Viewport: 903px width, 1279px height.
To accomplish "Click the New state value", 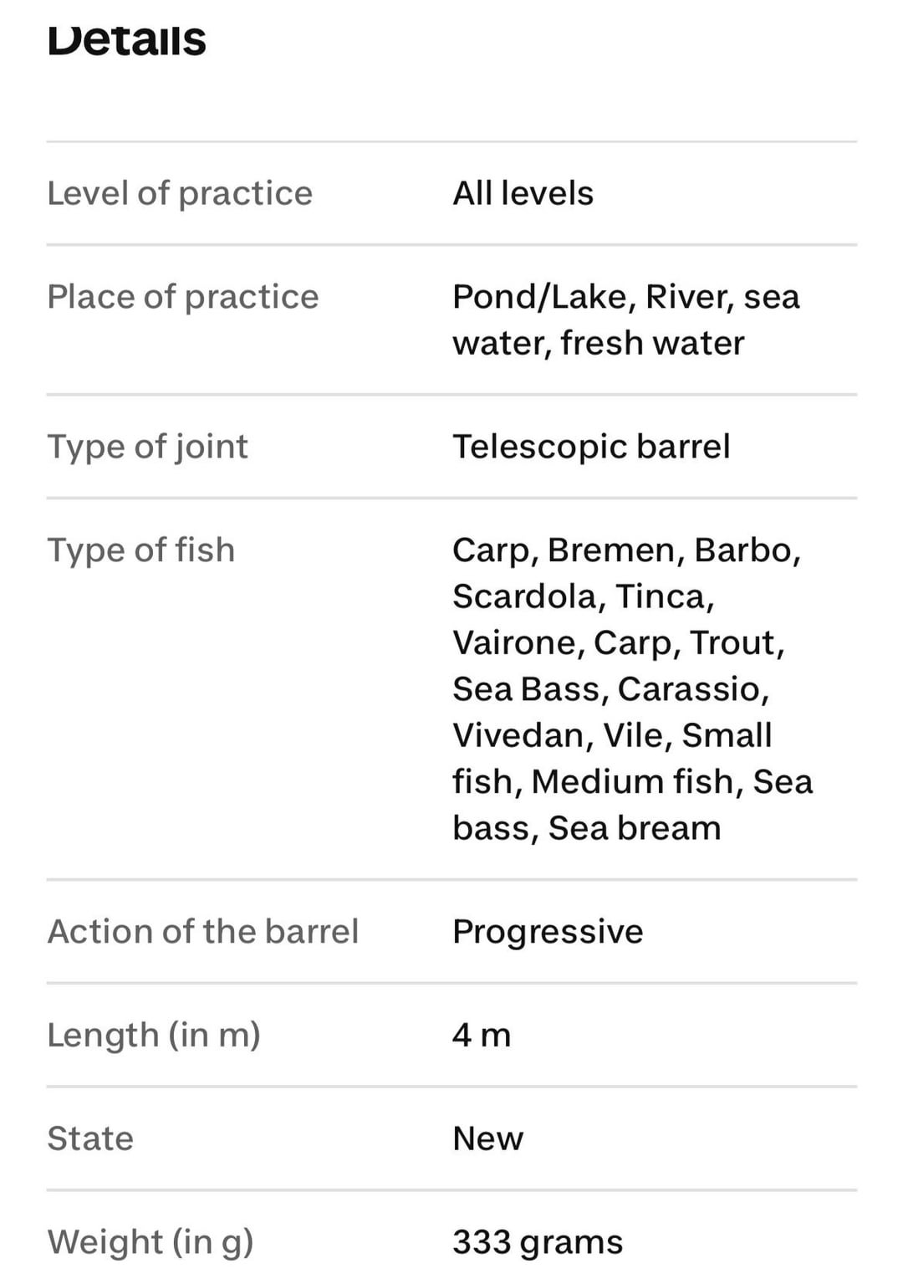I will [x=487, y=1139].
